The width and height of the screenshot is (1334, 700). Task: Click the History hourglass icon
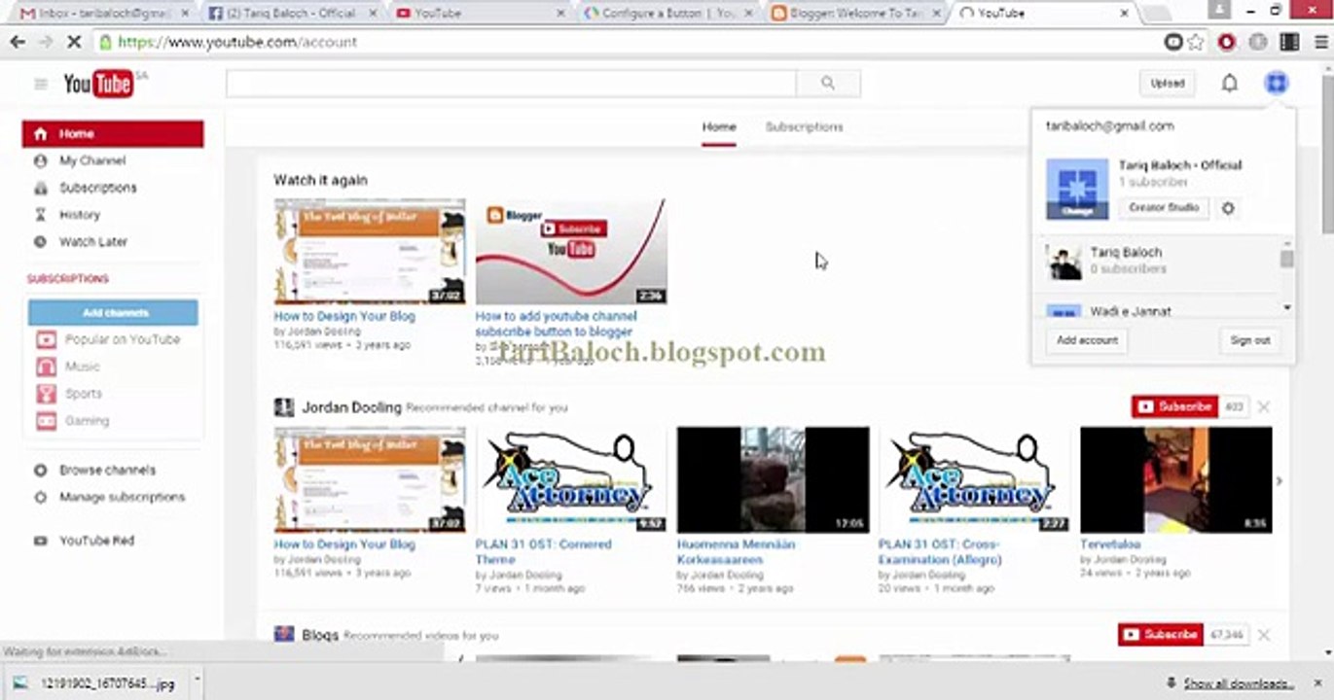coord(40,215)
